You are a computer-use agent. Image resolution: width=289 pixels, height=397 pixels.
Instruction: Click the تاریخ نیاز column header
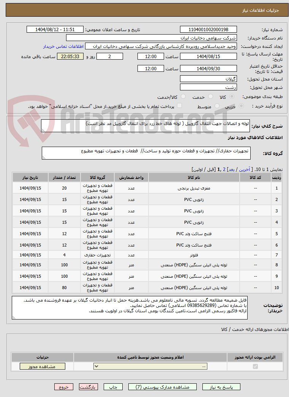click(30, 177)
